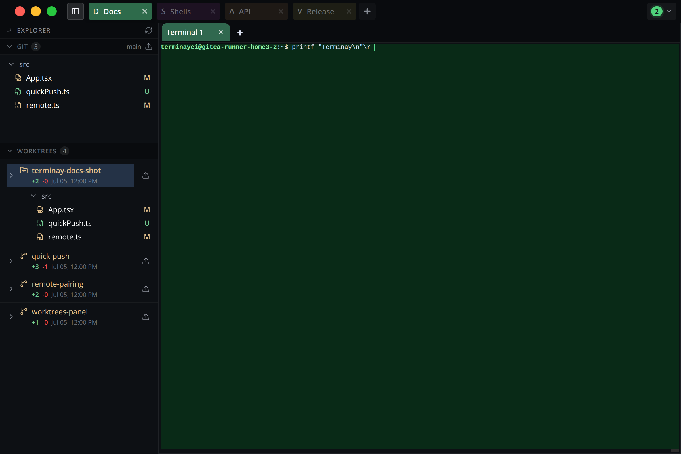
Task: Select the Terminal 1 tab
Action: pyautogui.click(x=196, y=32)
